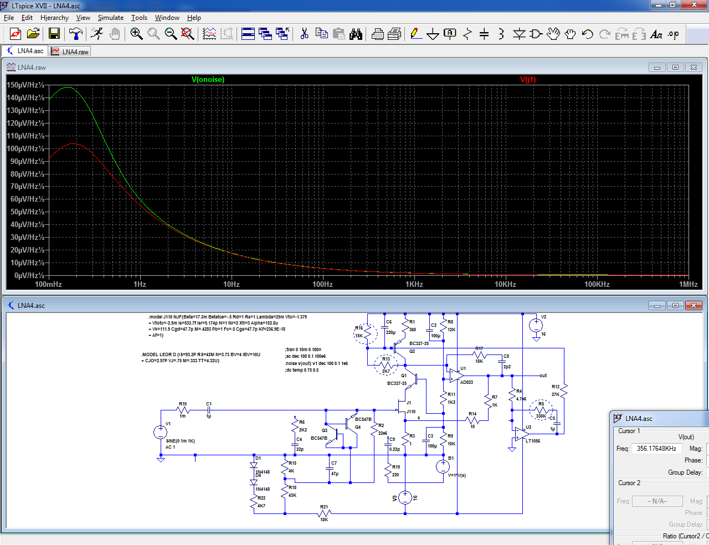Click the 150µV/Hz½ axis label
Image resolution: width=709 pixels, height=545 pixels.
tap(25, 85)
